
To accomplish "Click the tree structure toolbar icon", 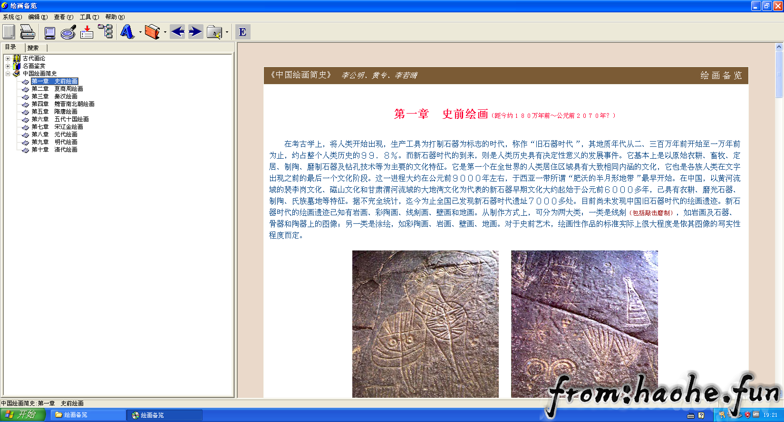I will 106,31.
